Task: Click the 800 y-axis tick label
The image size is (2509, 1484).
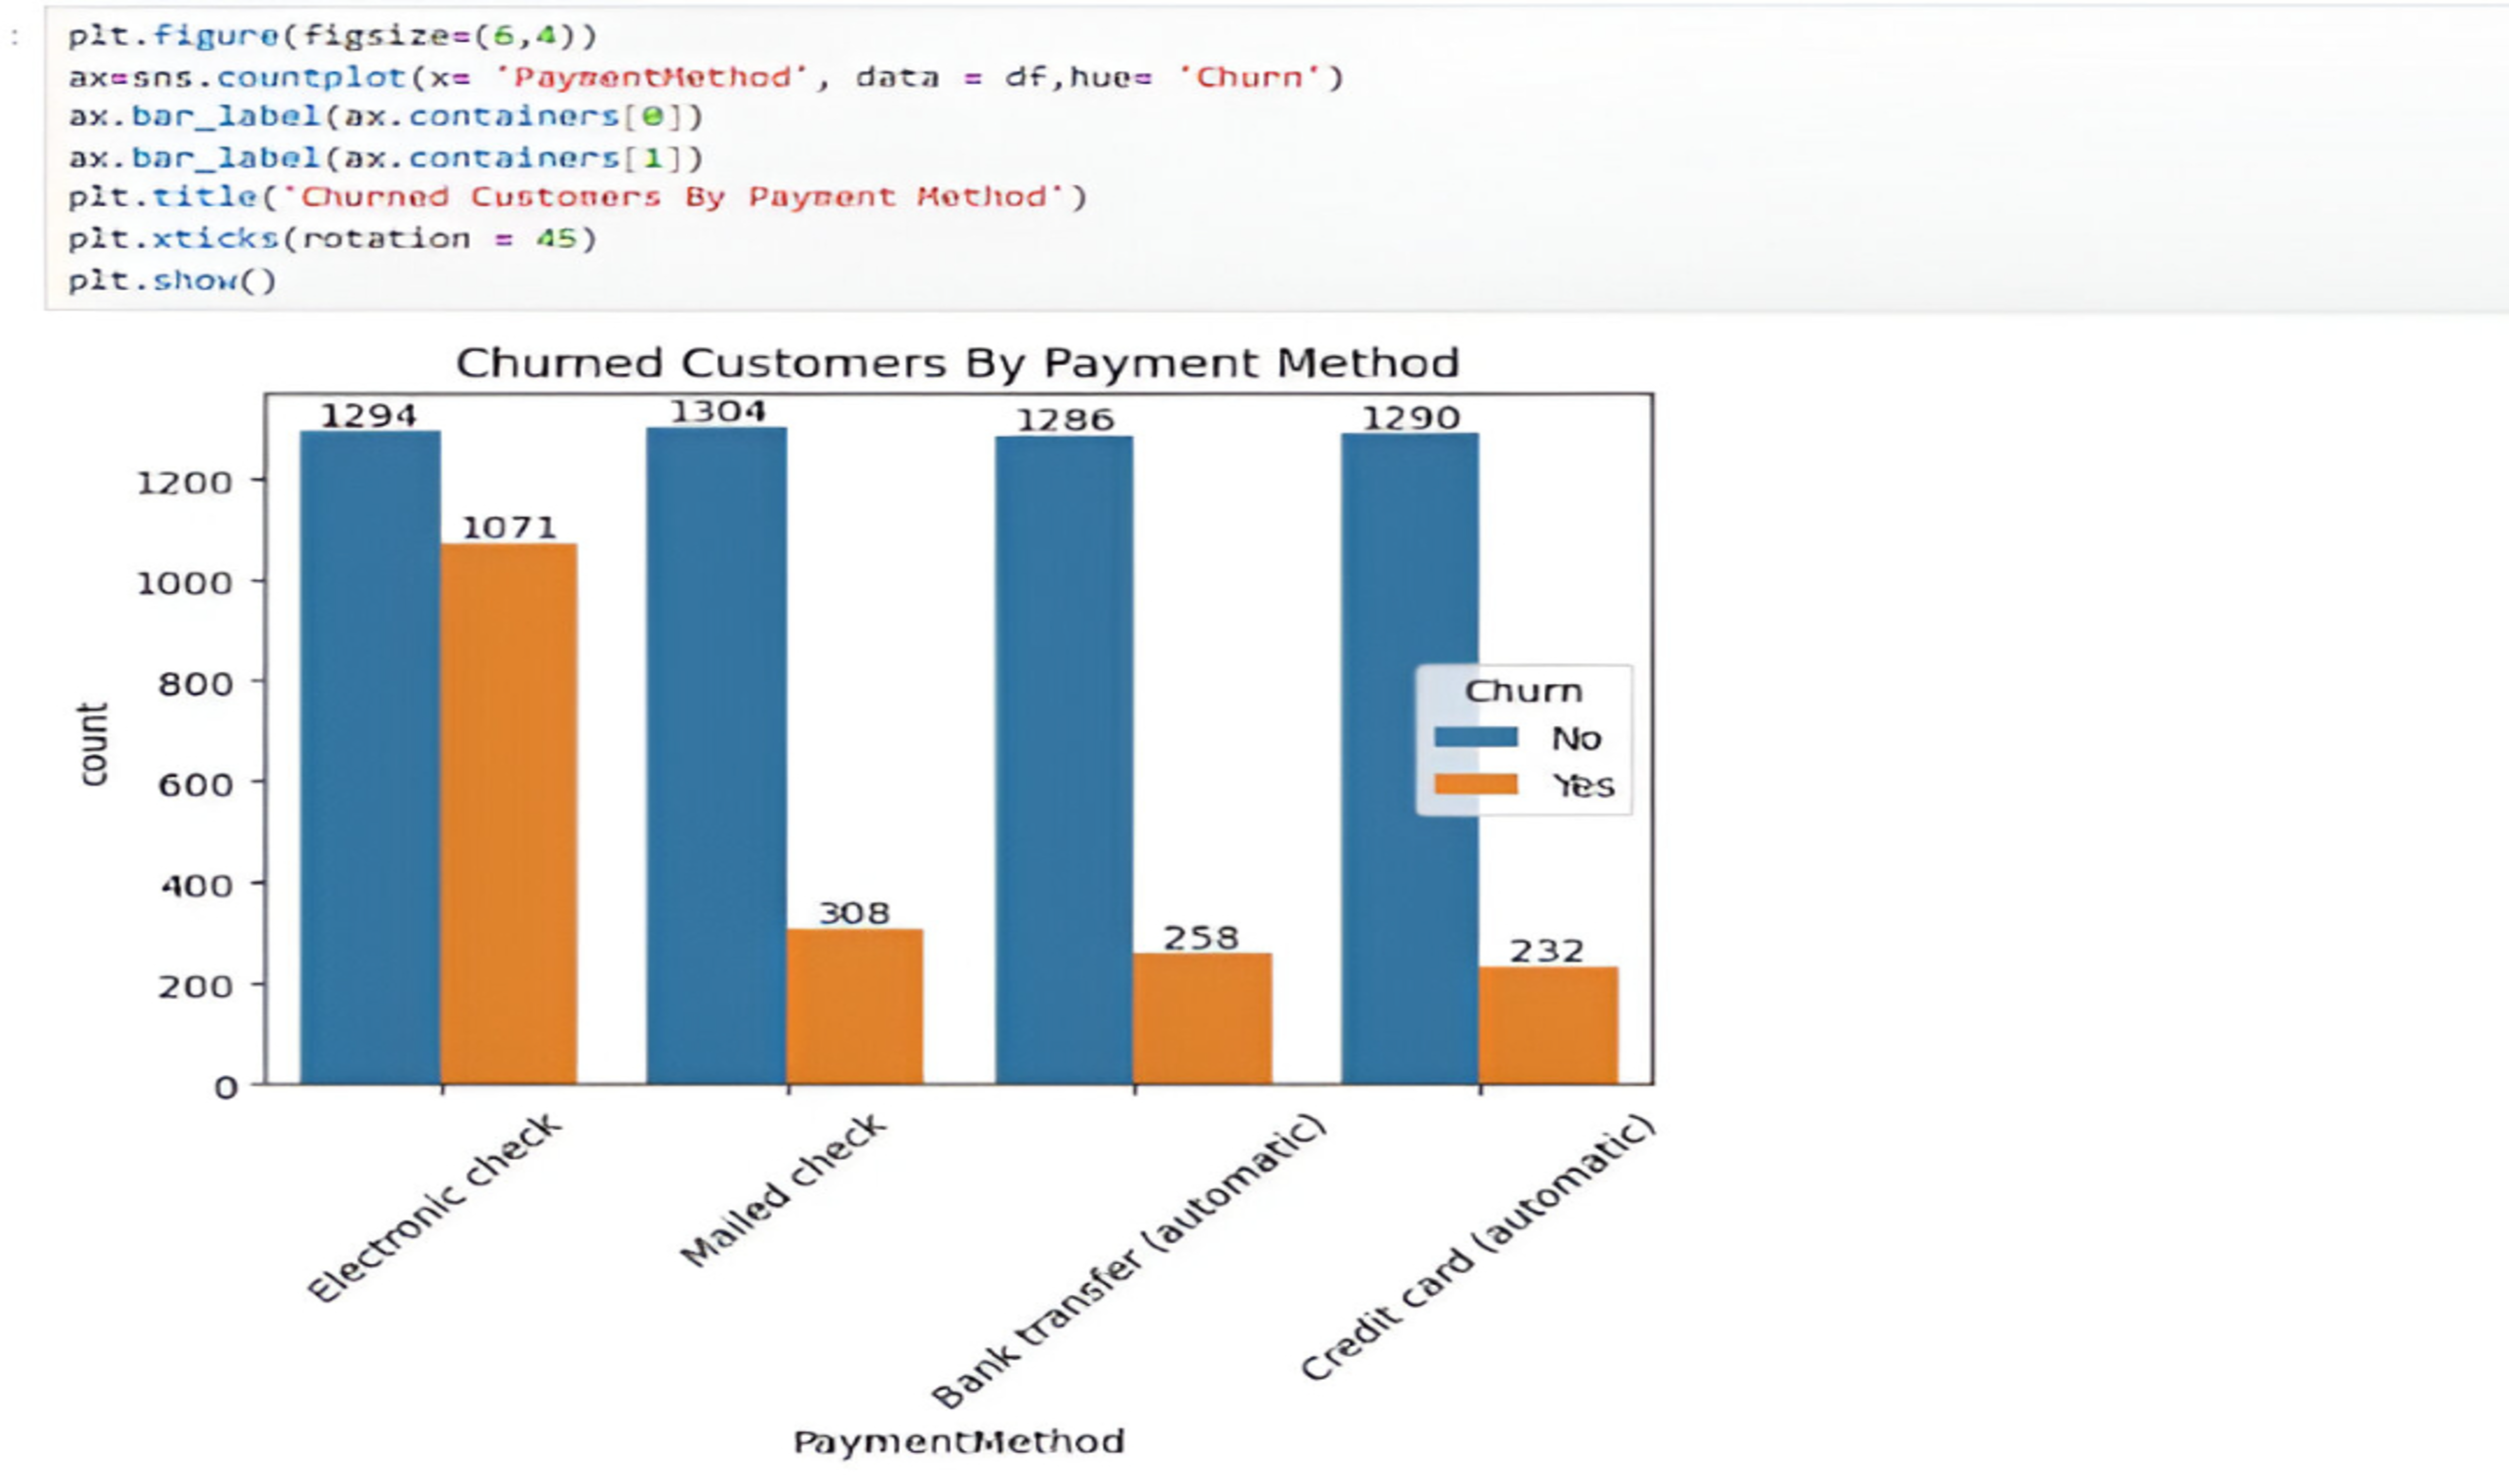Action: click(196, 684)
